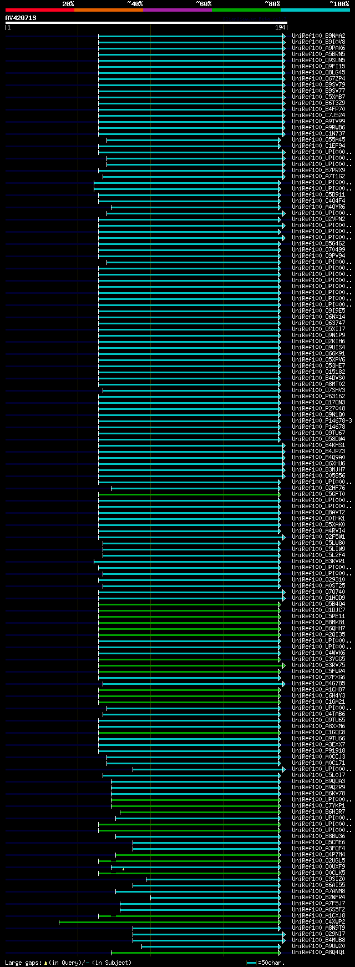Select the UniRef100_Q67ZP4 label
355x967 pixels.
pyautogui.click(x=318, y=78)
